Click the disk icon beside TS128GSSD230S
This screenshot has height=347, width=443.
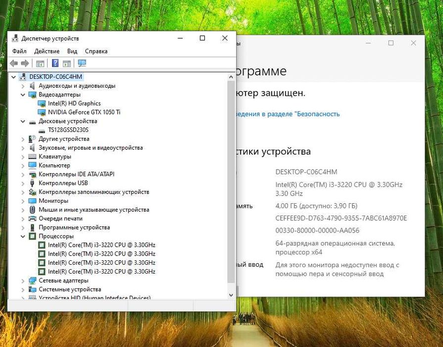pyautogui.click(x=42, y=131)
